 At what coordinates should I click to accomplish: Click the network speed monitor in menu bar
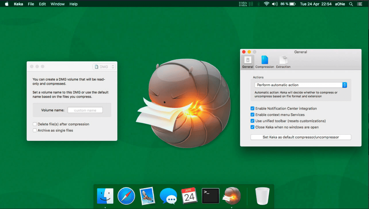(x=246, y=4)
